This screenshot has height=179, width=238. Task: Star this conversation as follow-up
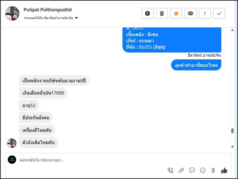point(176,13)
